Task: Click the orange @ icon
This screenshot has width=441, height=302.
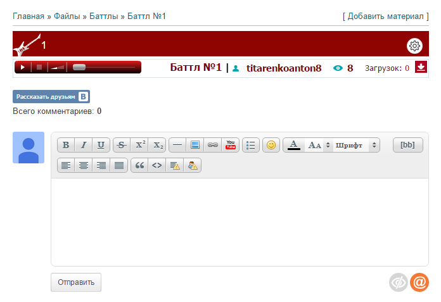Action: point(419,282)
